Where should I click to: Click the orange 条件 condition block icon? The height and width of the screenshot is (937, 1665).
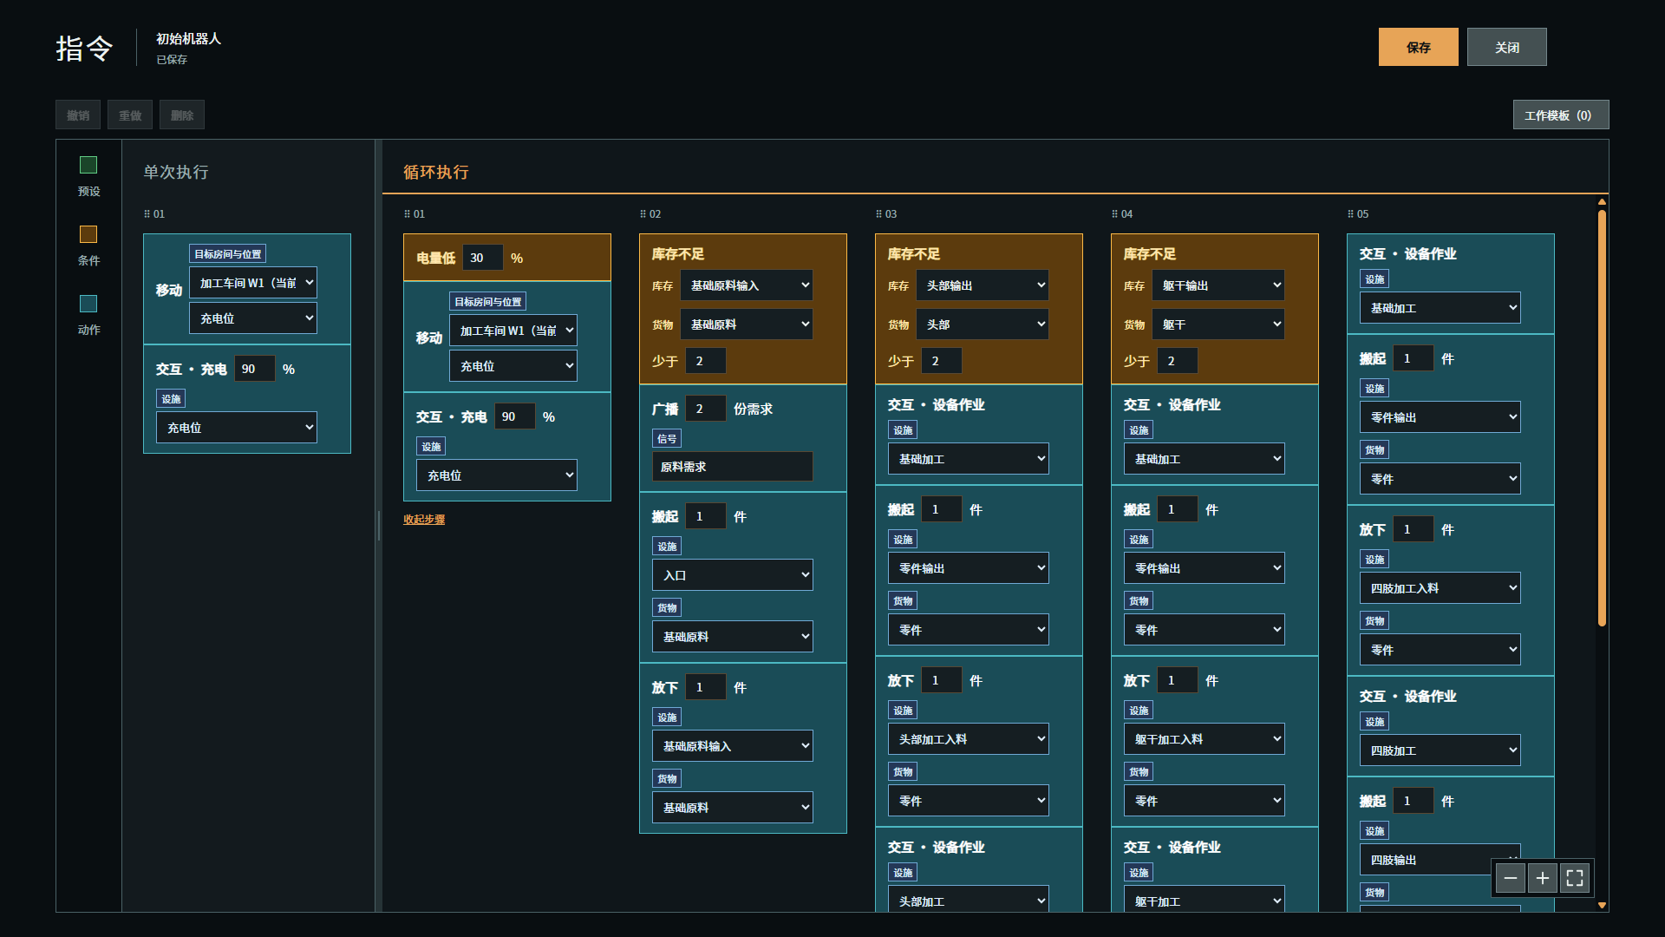(x=88, y=234)
